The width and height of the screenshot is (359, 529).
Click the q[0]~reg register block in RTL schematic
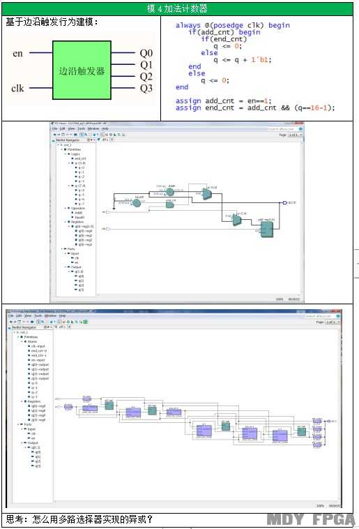266,230
